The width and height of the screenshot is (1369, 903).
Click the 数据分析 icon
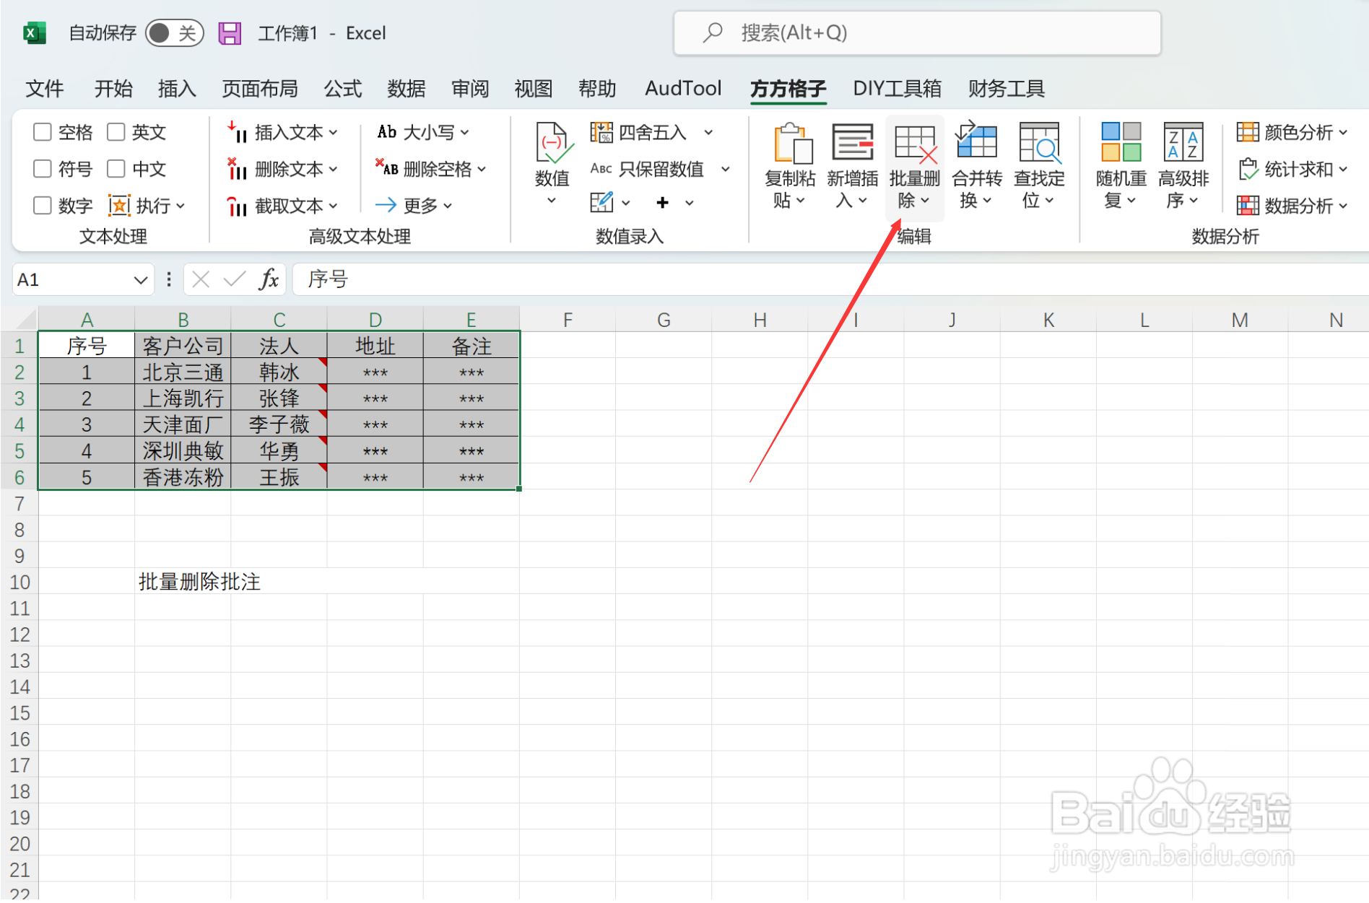[1248, 206]
